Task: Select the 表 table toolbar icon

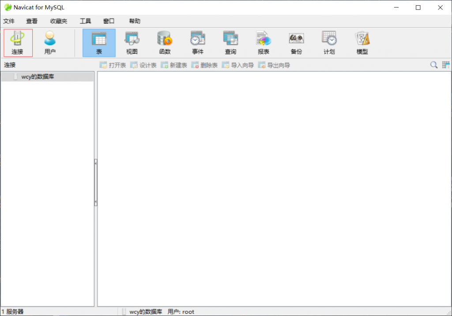Action: click(x=99, y=43)
